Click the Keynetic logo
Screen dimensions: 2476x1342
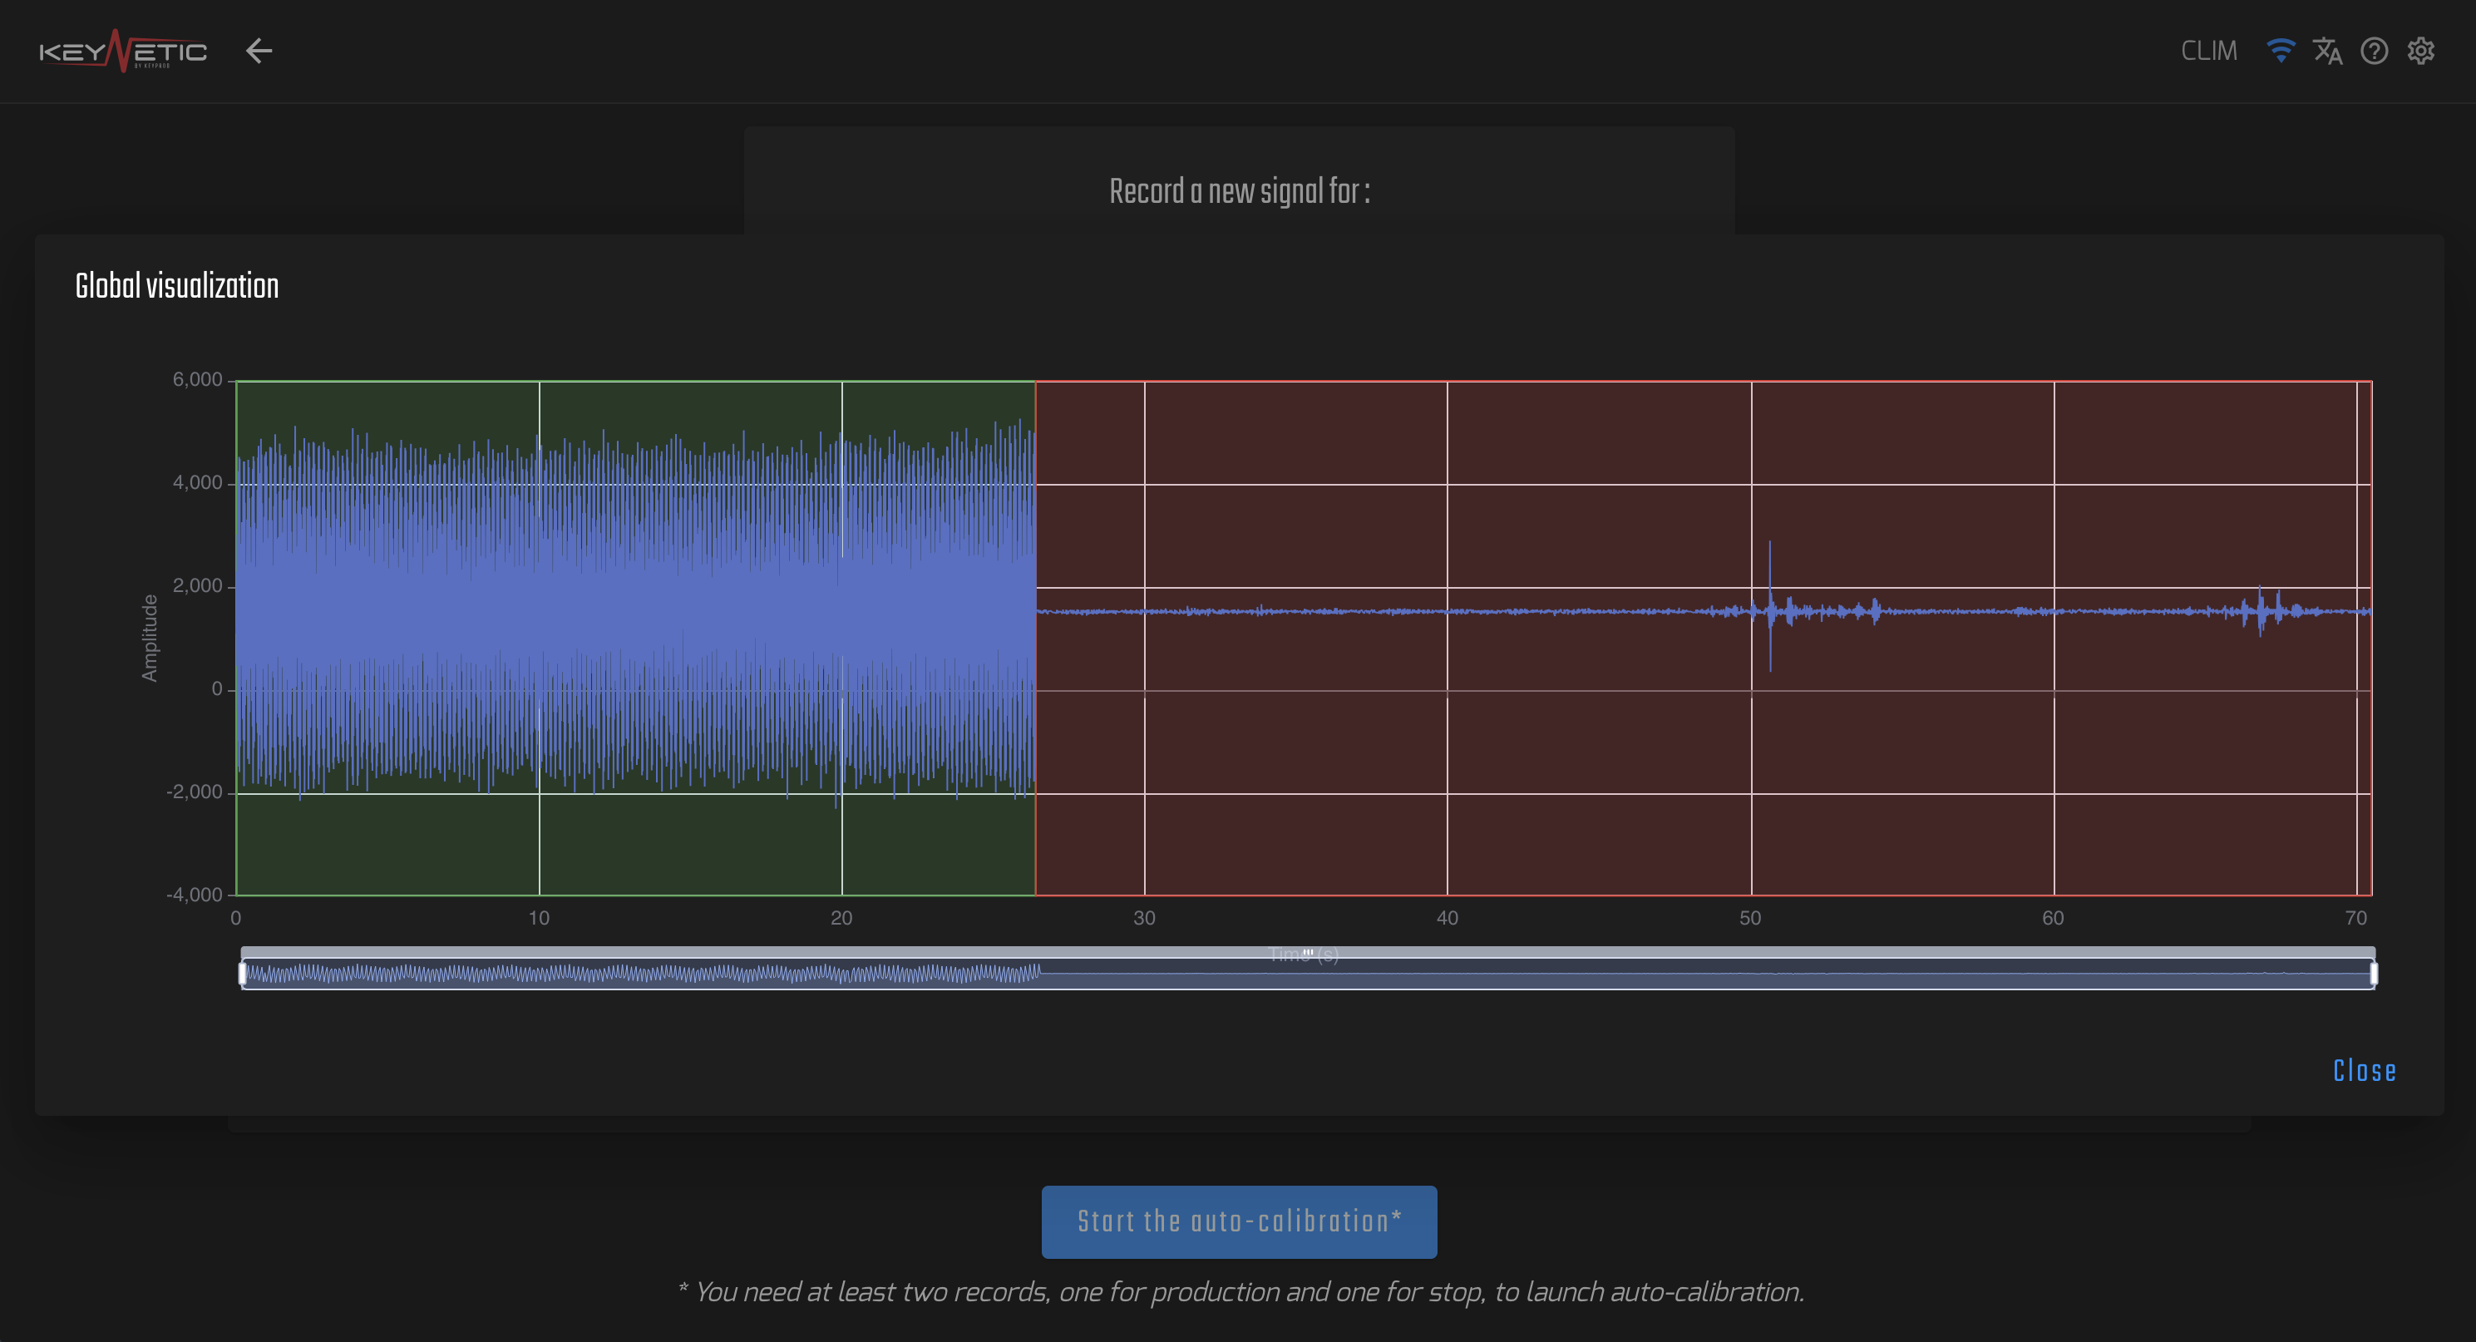(123, 51)
